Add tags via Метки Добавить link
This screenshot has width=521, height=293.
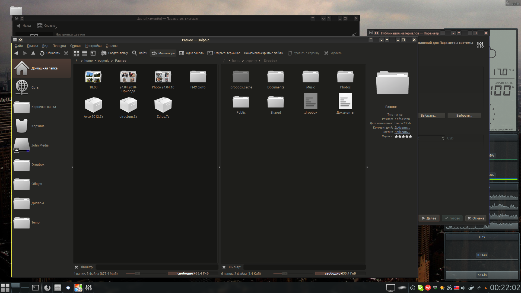click(402, 132)
